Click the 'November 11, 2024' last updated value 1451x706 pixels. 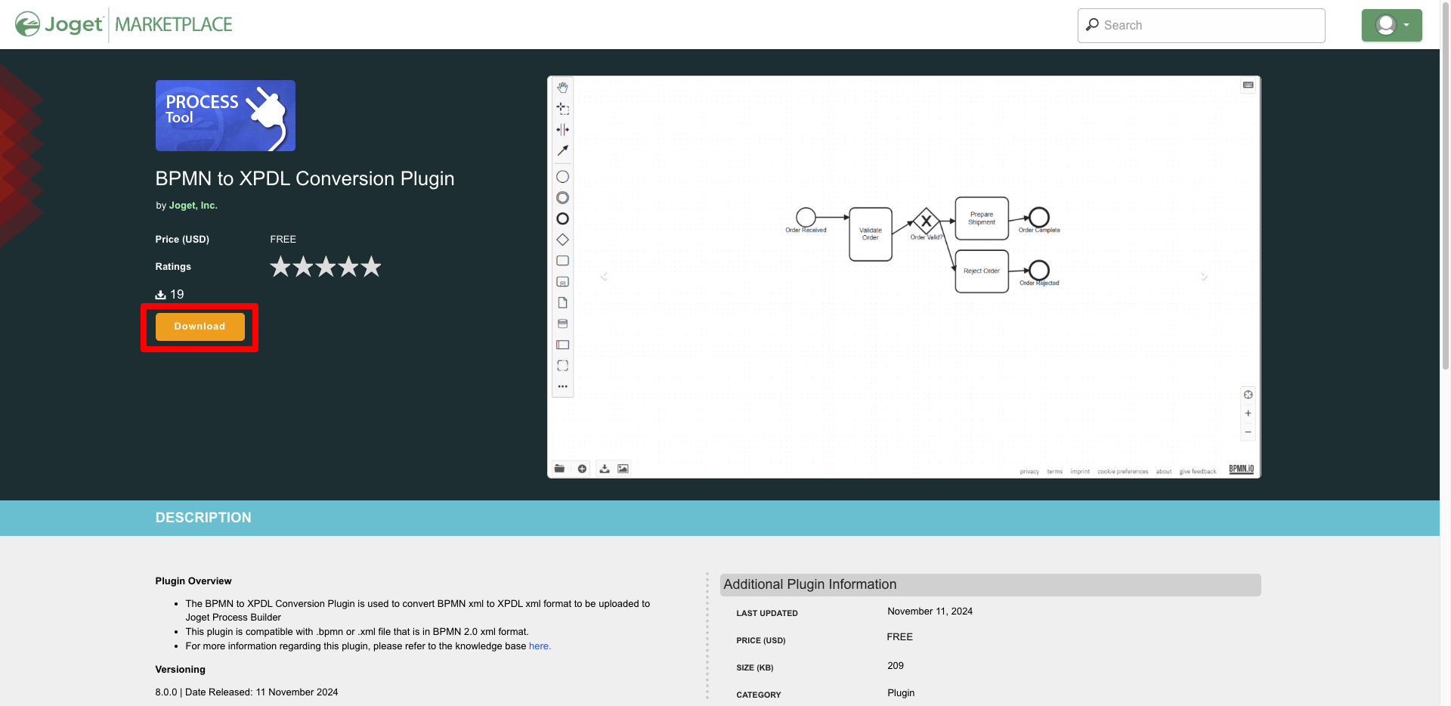930,612
